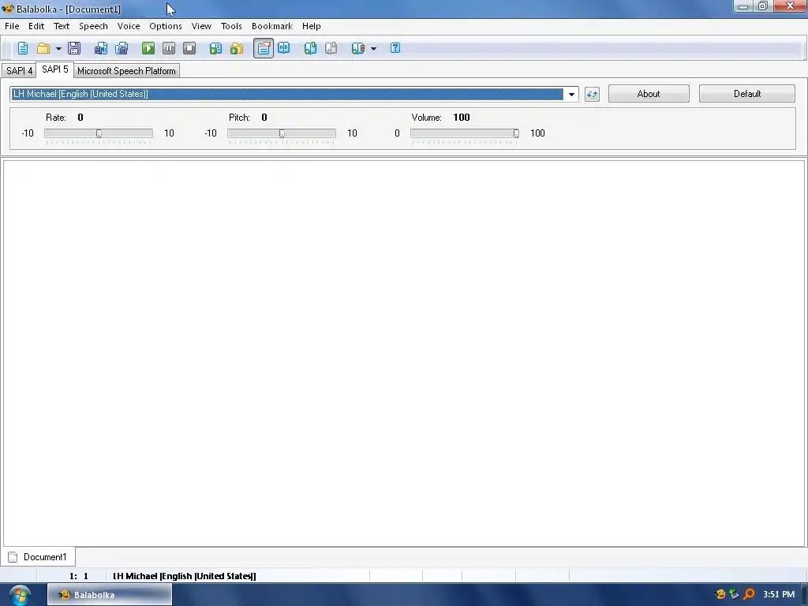This screenshot has width=808, height=606.
Task: Click the spell check book icon
Action: (x=284, y=48)
